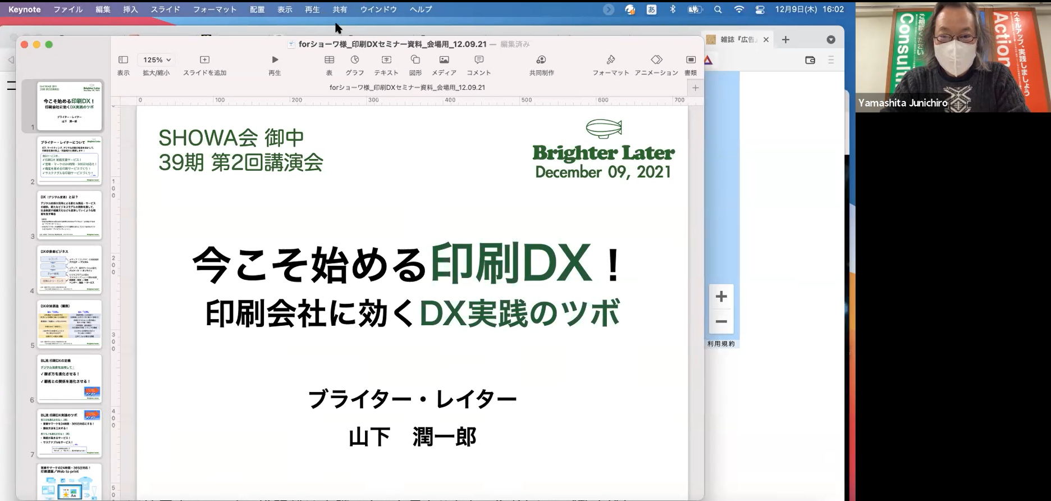The height and width of the screenshot is (501, 1051).
Task: Select slide 6 thumbnail in navigator
Action: tap(70, 379)
